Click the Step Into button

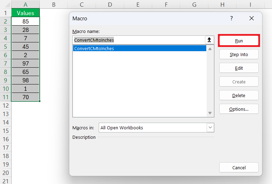pos(239,54)
